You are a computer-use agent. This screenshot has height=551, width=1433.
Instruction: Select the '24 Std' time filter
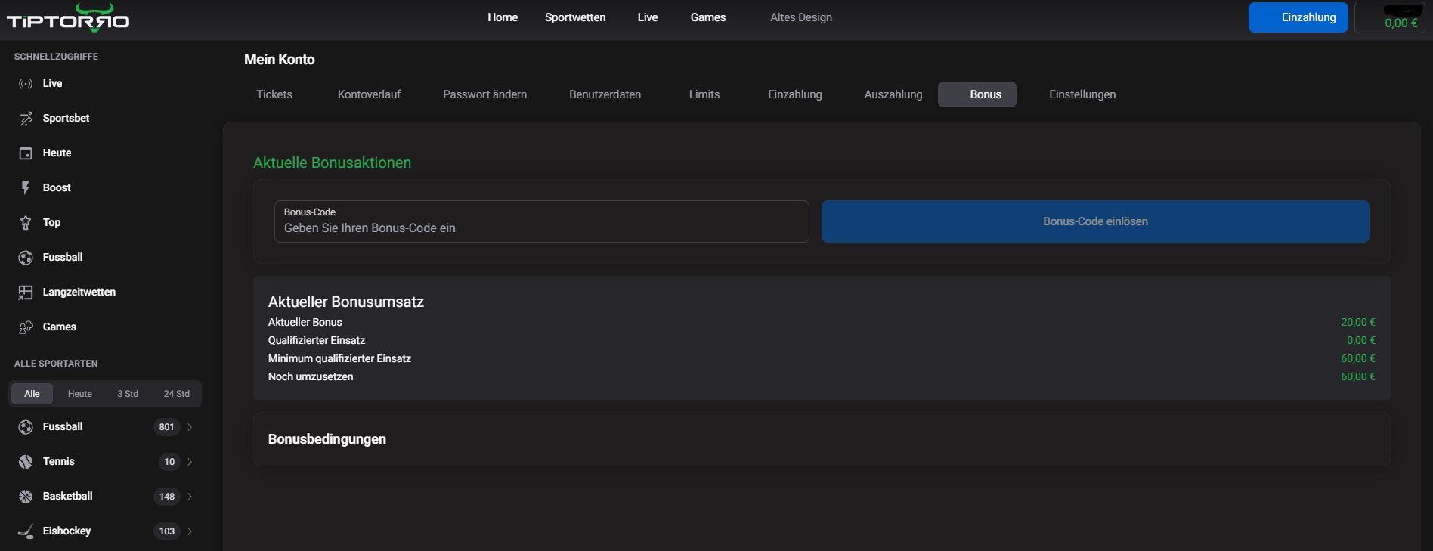coord(176,394)
